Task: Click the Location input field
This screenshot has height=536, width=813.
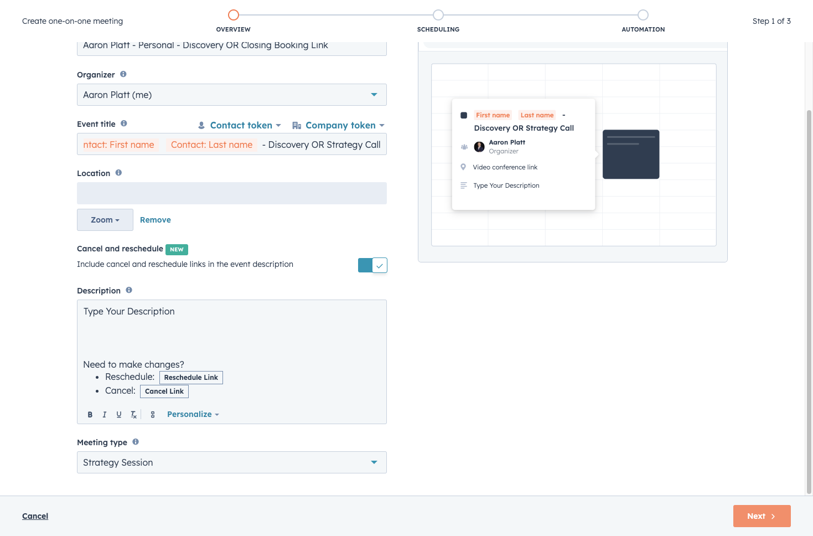Action: tap(232, 193)
